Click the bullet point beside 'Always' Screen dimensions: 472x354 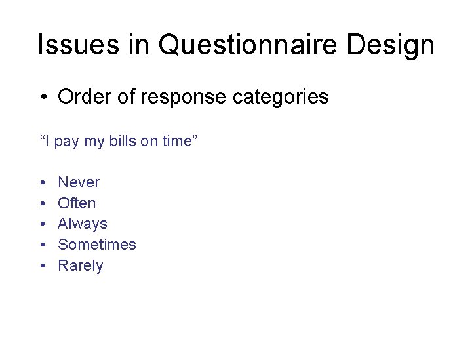point(42,224)
